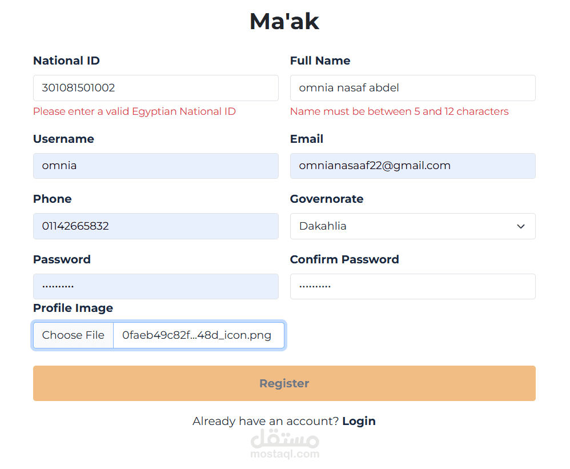
Task: Open the Dakahlia governorate select box
Action: click(x=412, y=226)
